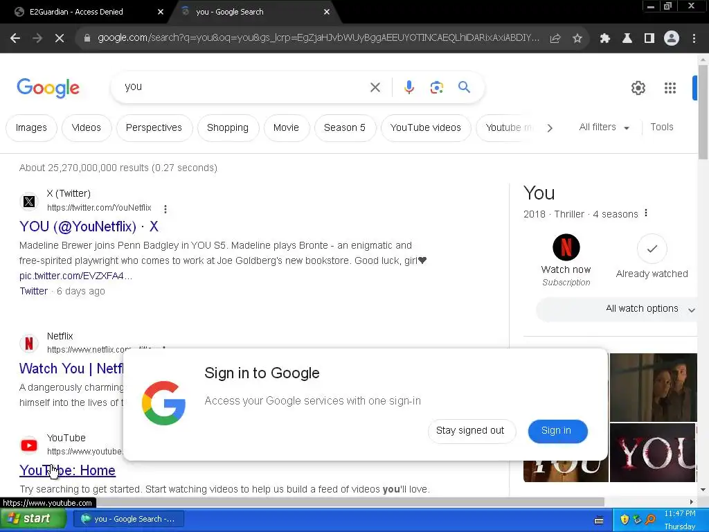Screen dimensions: 709x532
Task: Expand All watch options
Action: pyautogui.click(x=617, y=309)
